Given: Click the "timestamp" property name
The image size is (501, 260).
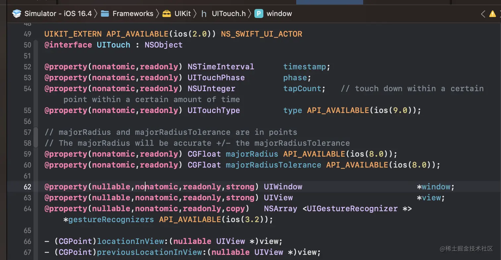Looking at the screenshot, I should click(305, 67).
